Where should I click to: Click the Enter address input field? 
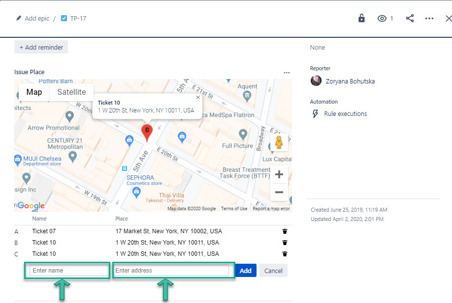pyautogui.click(x=171, y=271)
